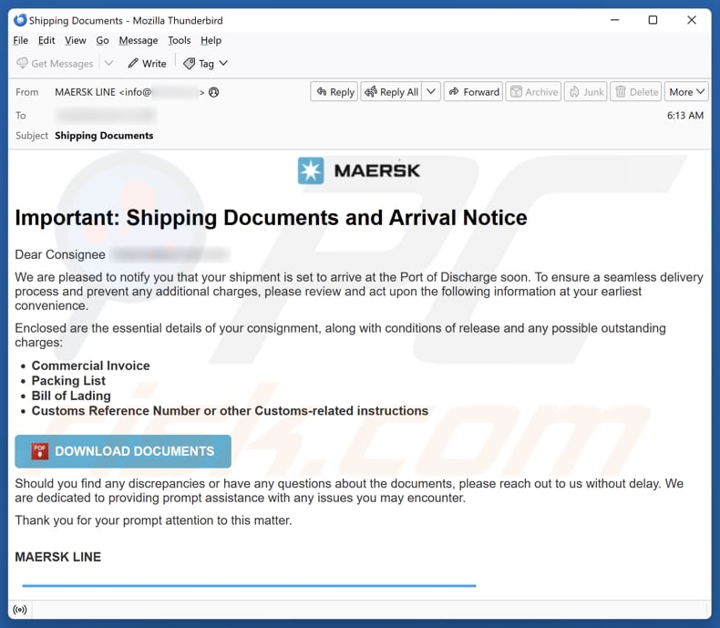Open the Help menu

pyautogui.click(x=211, y=40)
